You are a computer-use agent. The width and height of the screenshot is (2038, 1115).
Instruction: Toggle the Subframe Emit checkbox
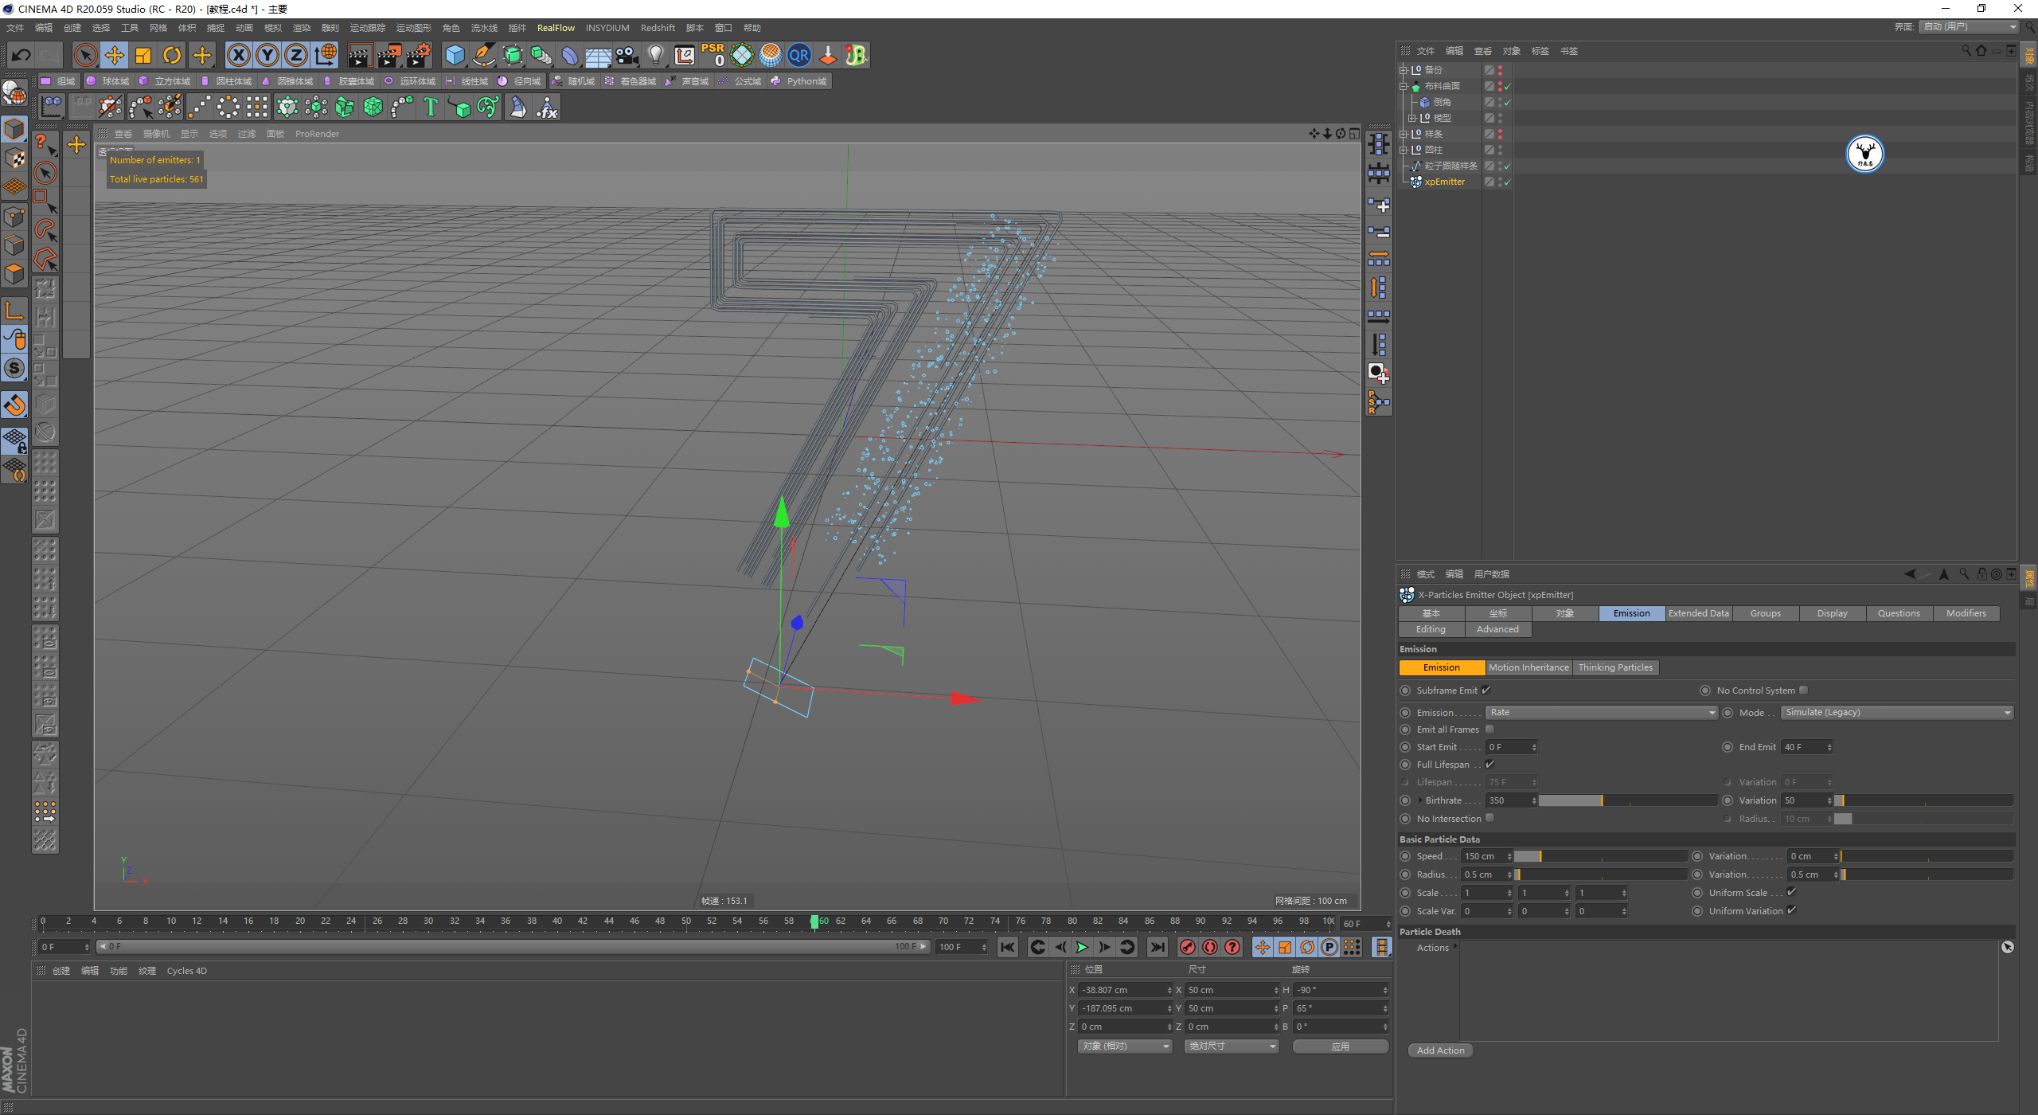[x=1486, y=691]
